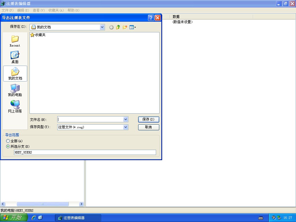Screen dimensions: 296x222
Task: Select 我的电脑 in the places sidebar
Action: click(15, 90)
